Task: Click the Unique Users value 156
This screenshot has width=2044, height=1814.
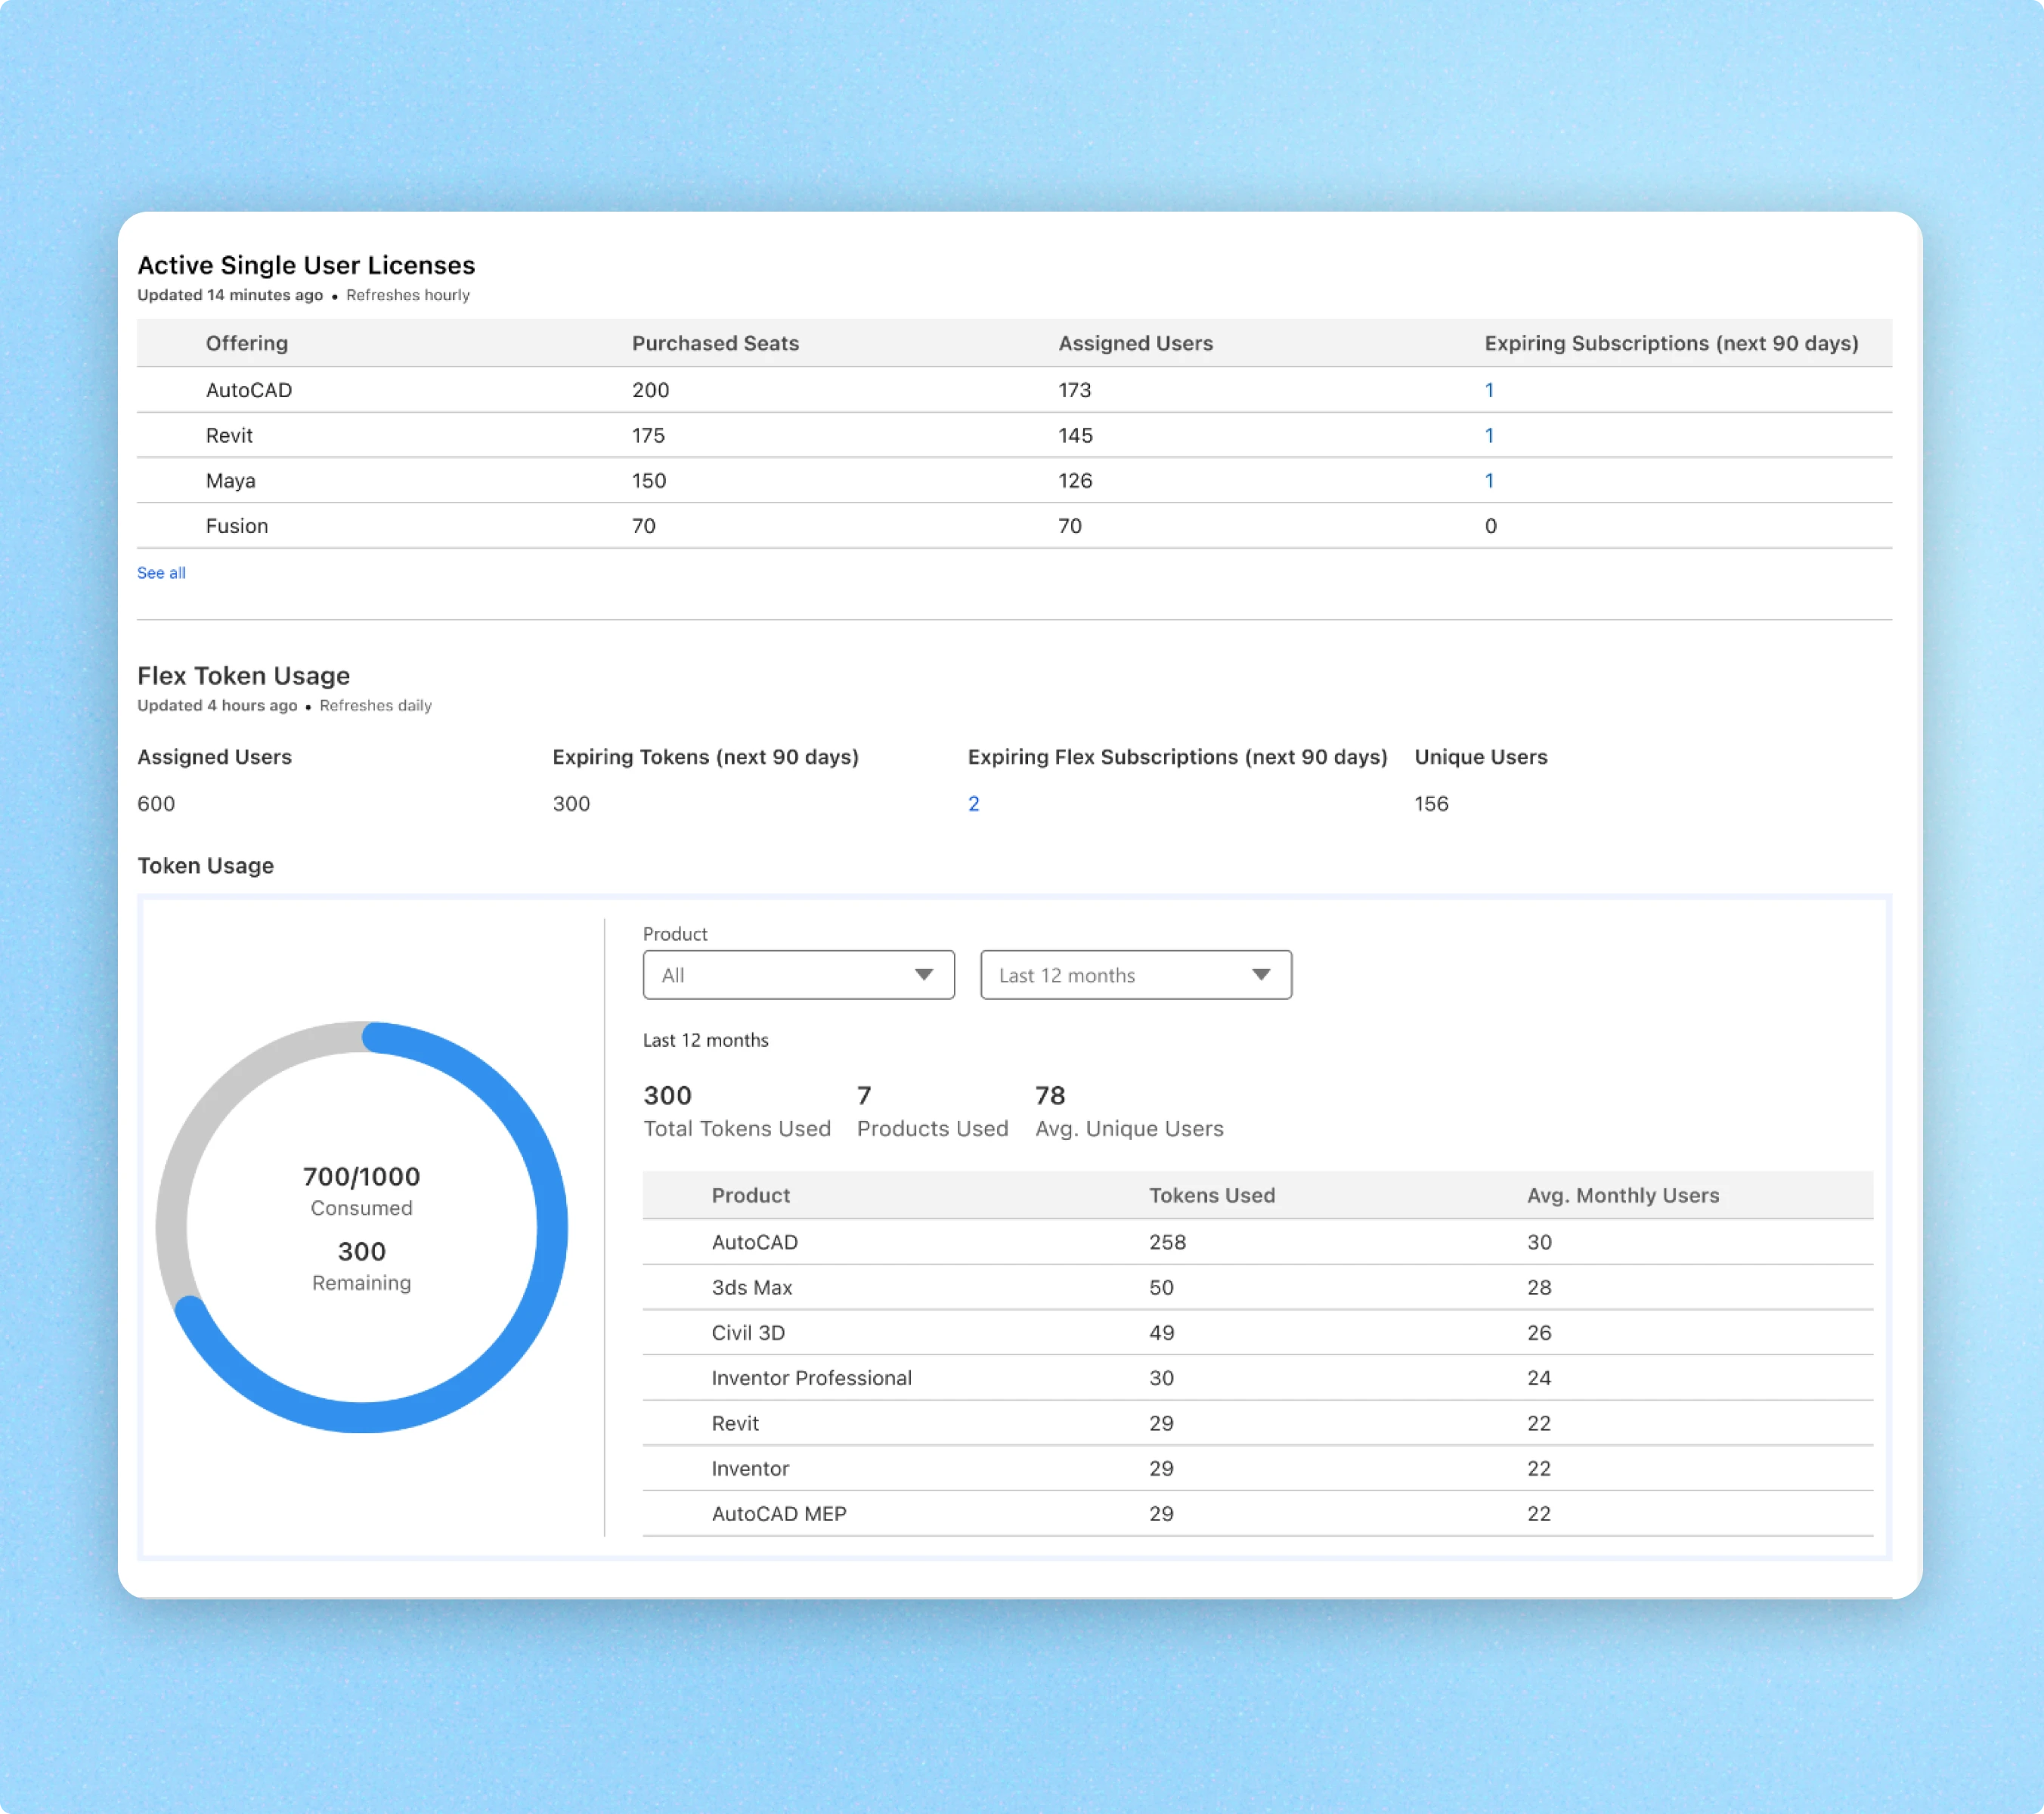Action: pos(1431,803)
